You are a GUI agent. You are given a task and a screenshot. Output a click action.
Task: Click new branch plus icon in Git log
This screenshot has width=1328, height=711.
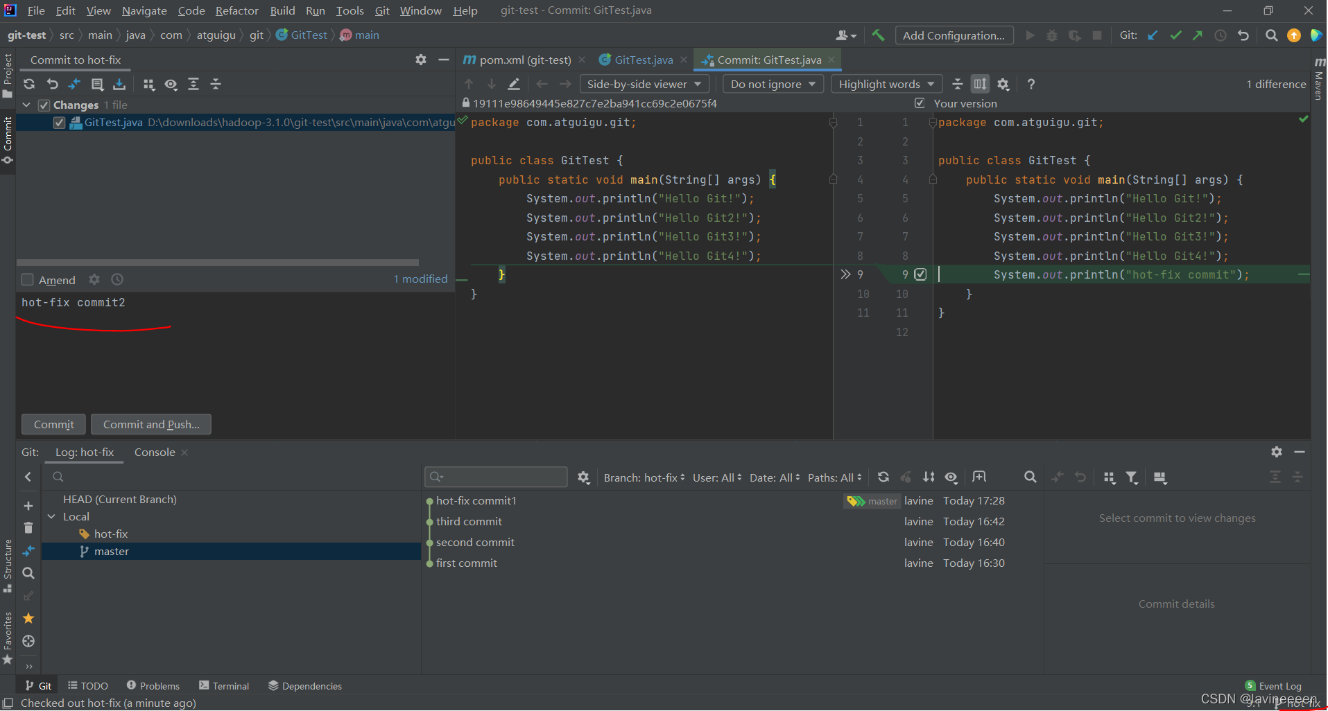coord(28,506)
